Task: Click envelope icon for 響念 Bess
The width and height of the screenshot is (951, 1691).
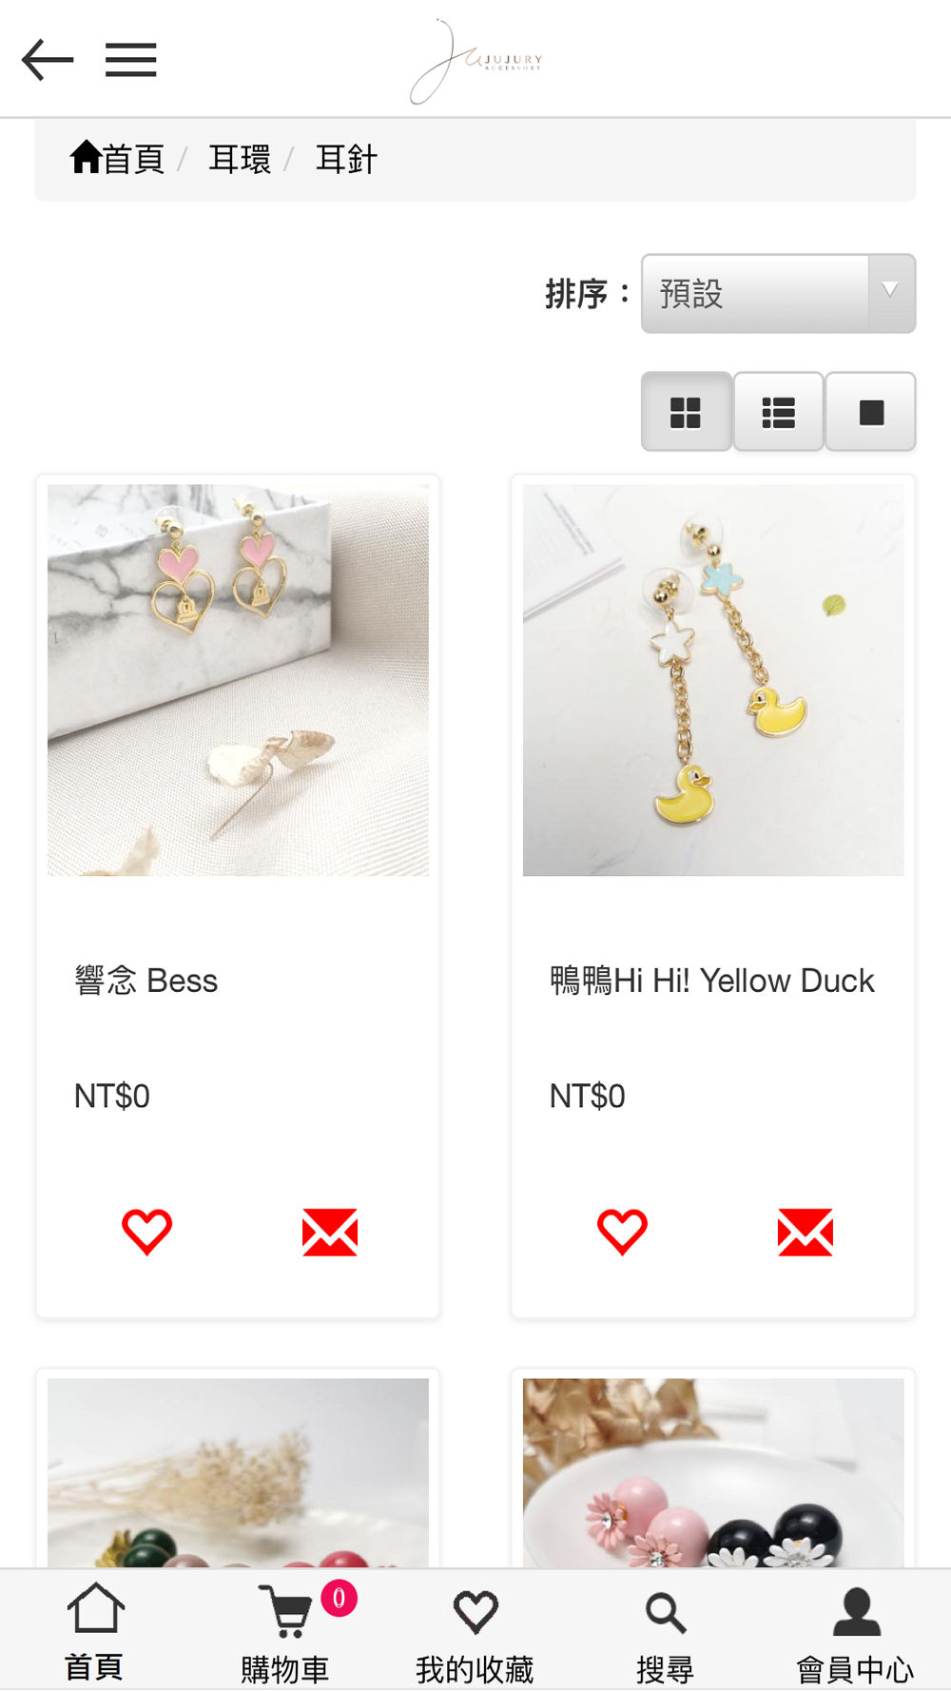Action: [x=330, y=1233]
